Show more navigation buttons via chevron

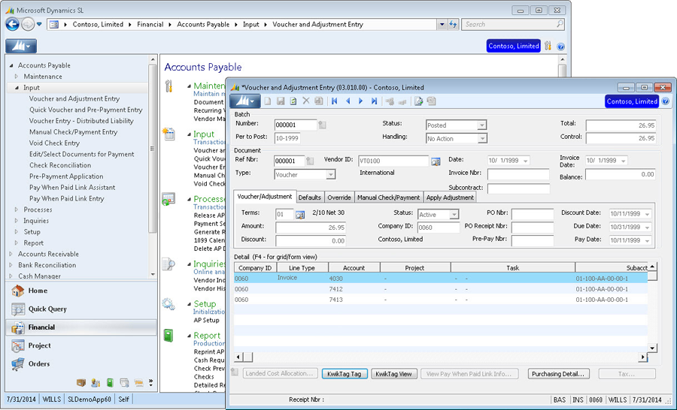150,382
